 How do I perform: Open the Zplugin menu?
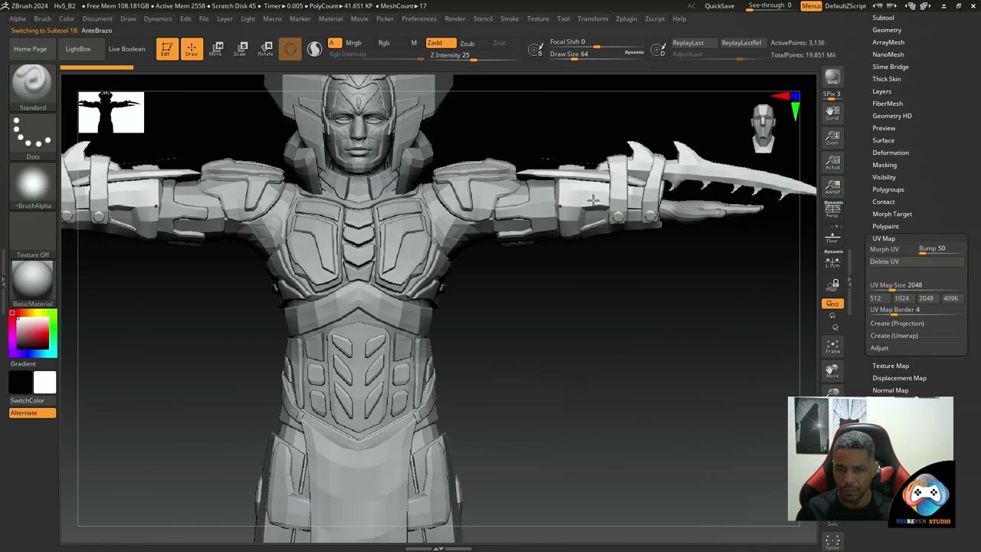click(x=626, y=18)
